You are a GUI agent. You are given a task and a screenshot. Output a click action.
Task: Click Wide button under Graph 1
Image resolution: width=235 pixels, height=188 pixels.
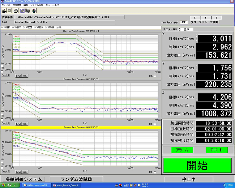click(x=25, y=76)
